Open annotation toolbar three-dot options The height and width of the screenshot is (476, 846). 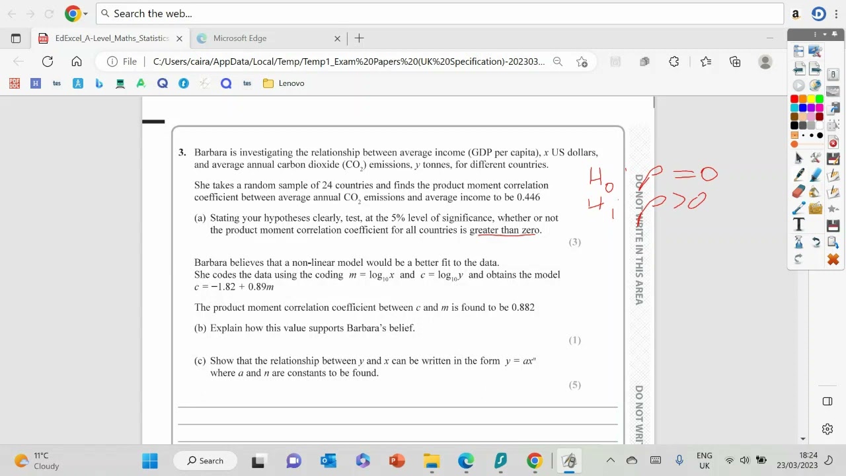point(816,34)
